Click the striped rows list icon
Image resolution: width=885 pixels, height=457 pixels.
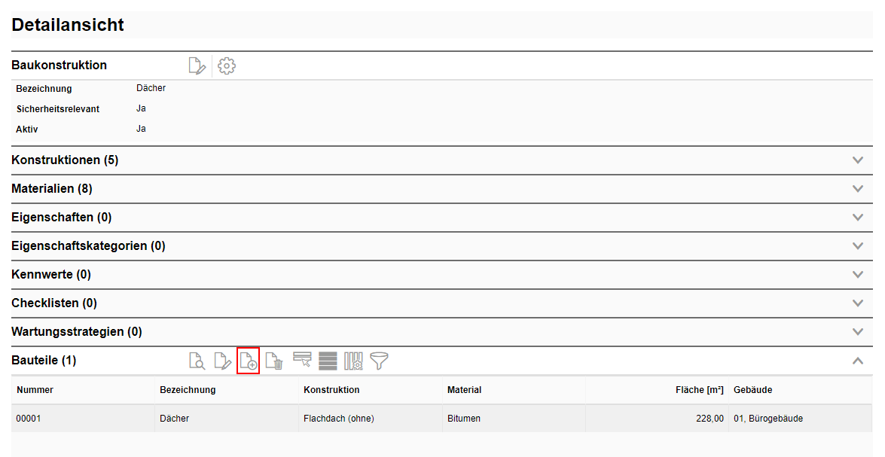(328, 361)
